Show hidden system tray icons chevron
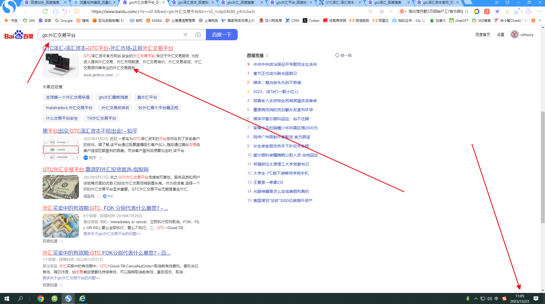This screenshot has width=545, height=304. click(476, 298)
